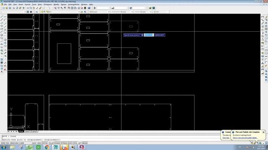Screen dimensions: 268x150
Task: Toggle DYN dynamic input
Action: tap(75, 143)
